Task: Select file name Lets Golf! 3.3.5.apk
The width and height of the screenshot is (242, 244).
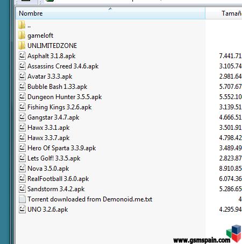Action: 54,158
